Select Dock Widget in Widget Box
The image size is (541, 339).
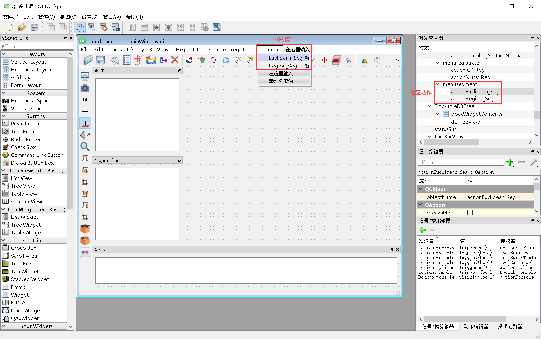pyautogui.click(x=26, y=310)
